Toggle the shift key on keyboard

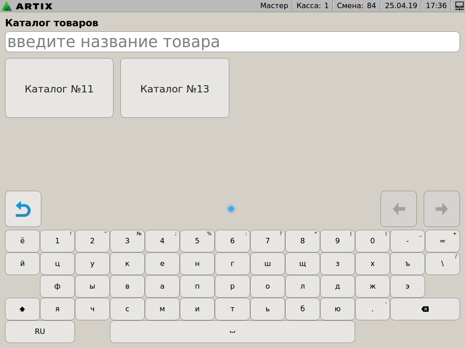[x=22, y=309]
